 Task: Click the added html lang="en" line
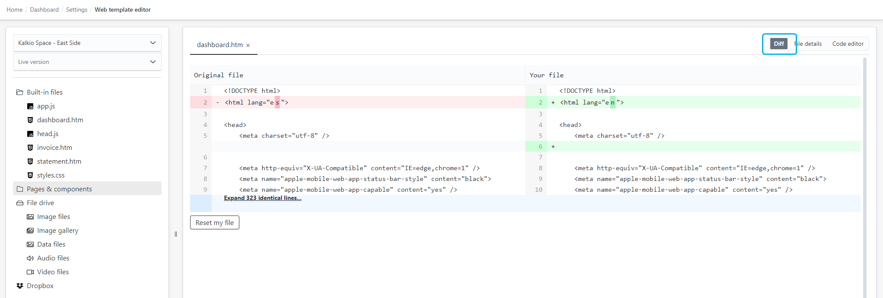click(693, 102)
